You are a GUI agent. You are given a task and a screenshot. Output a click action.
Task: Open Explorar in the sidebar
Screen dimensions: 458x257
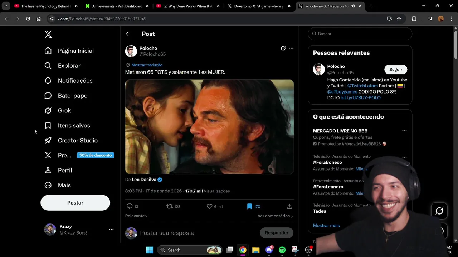click(62, 66)
